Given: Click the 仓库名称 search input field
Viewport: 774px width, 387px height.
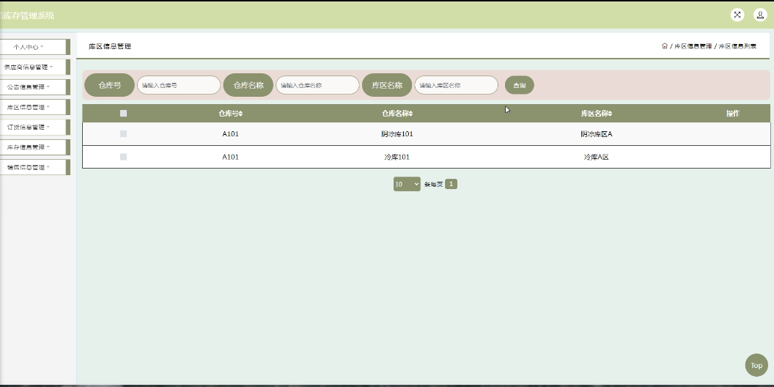Looking at the screenshot, I should click(x=317, y=86).
